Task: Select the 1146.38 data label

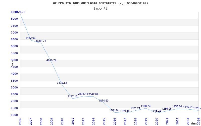Action: 125,111
